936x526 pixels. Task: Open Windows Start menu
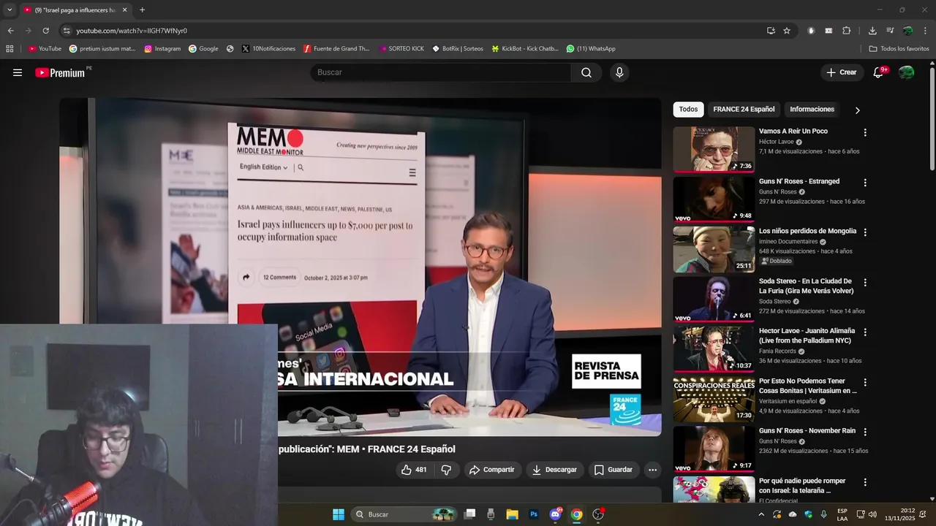(x=339, y=514)
